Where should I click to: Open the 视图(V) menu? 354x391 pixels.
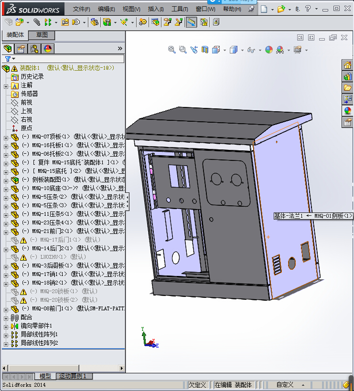pyautogui.click(x=131, y=9)
